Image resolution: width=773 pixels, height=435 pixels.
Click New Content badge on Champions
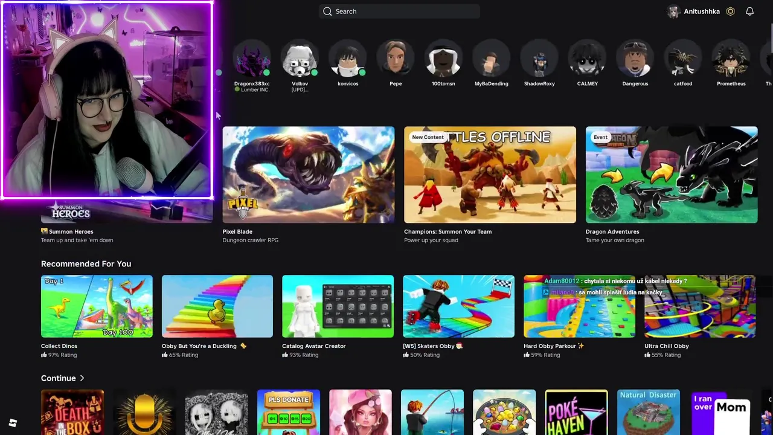(428, 137)
